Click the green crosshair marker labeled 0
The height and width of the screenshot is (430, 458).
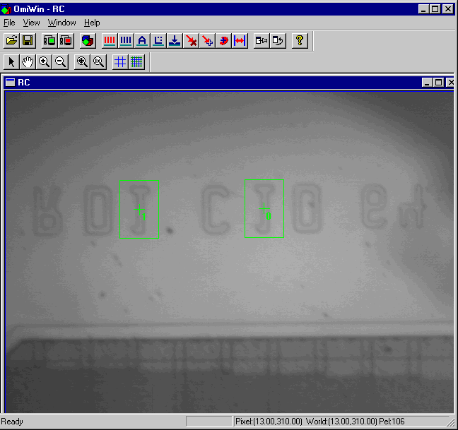coord(264,208)
